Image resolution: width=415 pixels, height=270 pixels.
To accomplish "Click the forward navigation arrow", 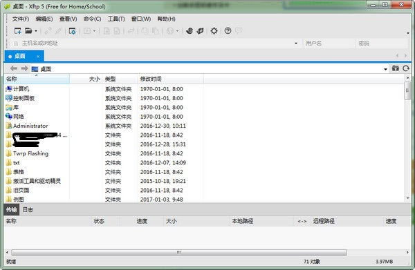I will (x=25, y=68).
